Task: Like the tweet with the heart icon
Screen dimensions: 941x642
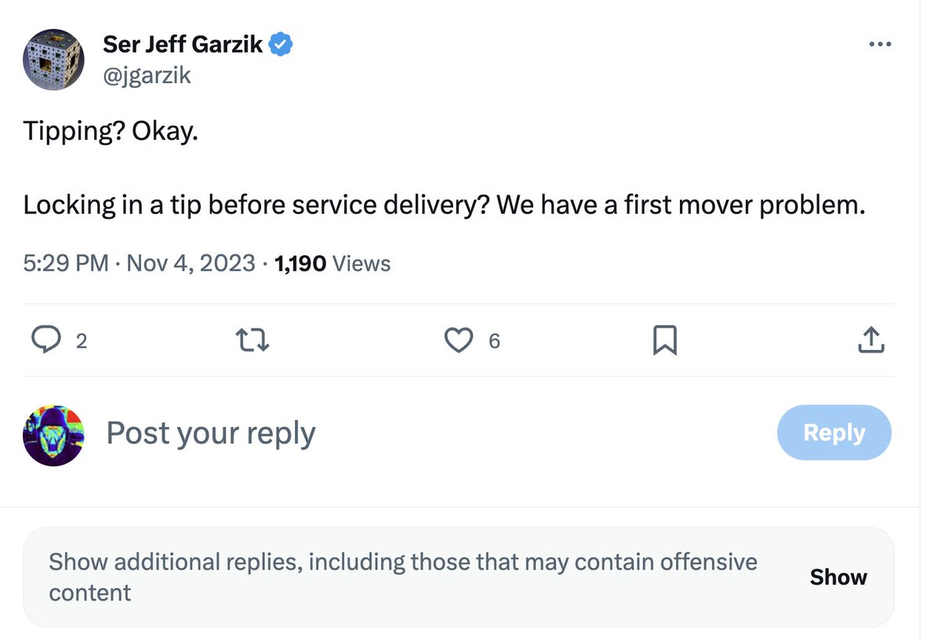Action: tap(459, 340)
